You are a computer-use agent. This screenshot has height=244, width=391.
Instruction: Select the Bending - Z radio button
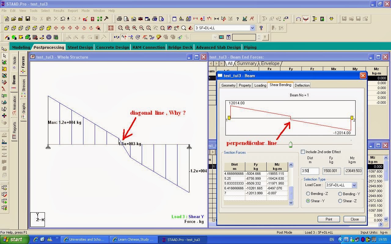(x=308, y=194)
